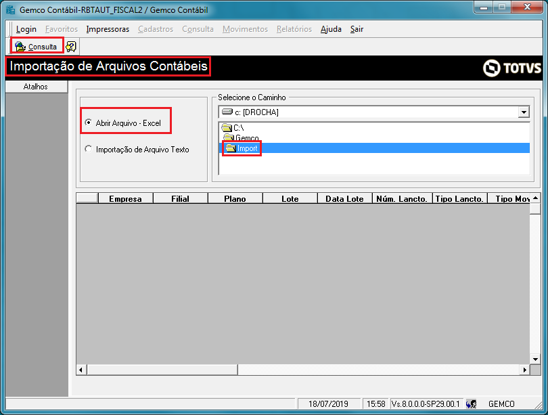Open the Favoritos menu

[x=62, y=29]
